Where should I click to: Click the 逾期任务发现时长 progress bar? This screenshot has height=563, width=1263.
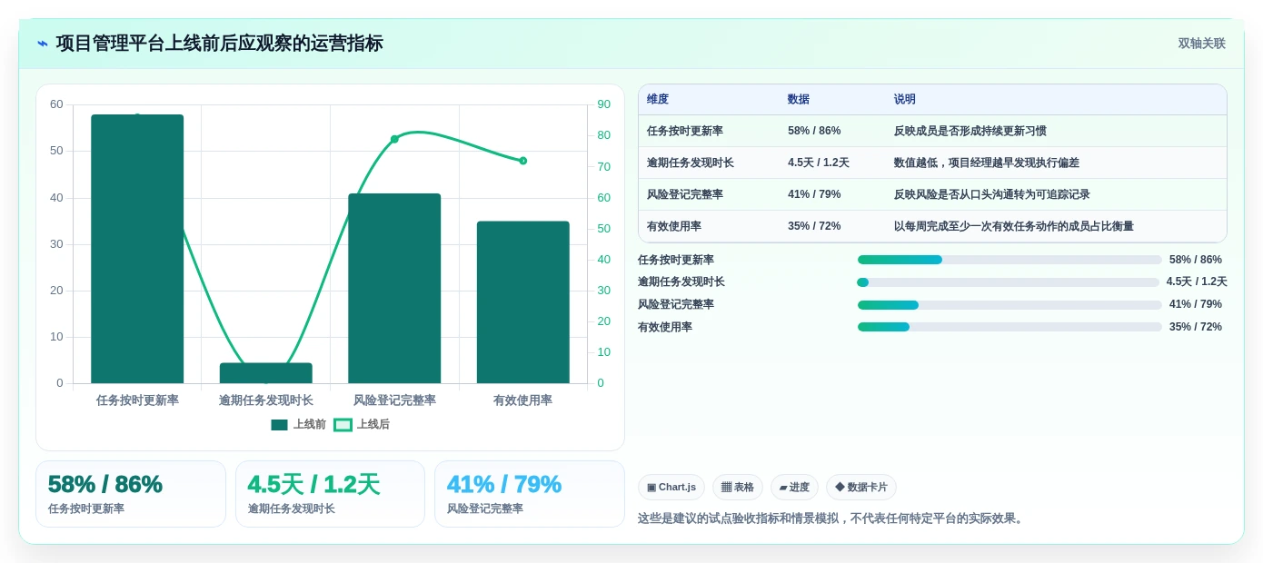(1009, 282)
